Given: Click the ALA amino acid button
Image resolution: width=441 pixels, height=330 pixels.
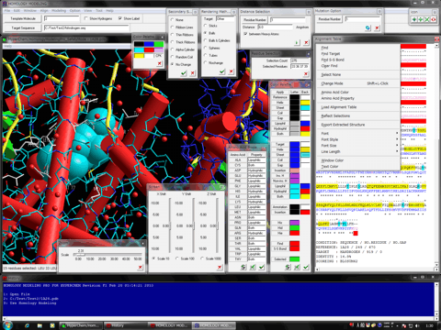Looking at the screenshot, I should pos(238,160).
